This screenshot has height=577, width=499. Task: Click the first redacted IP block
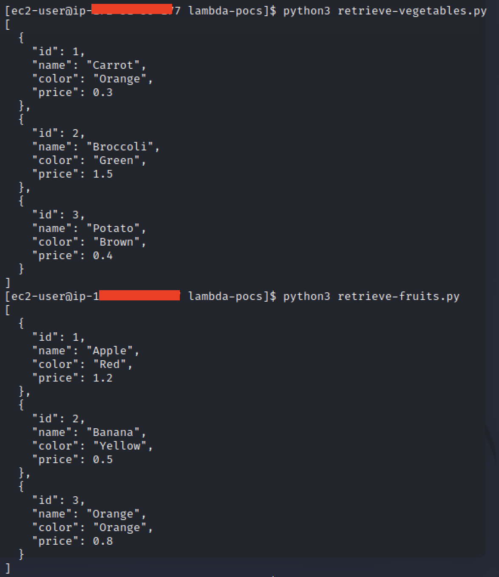pyautogui.click(x=132, y=9)
